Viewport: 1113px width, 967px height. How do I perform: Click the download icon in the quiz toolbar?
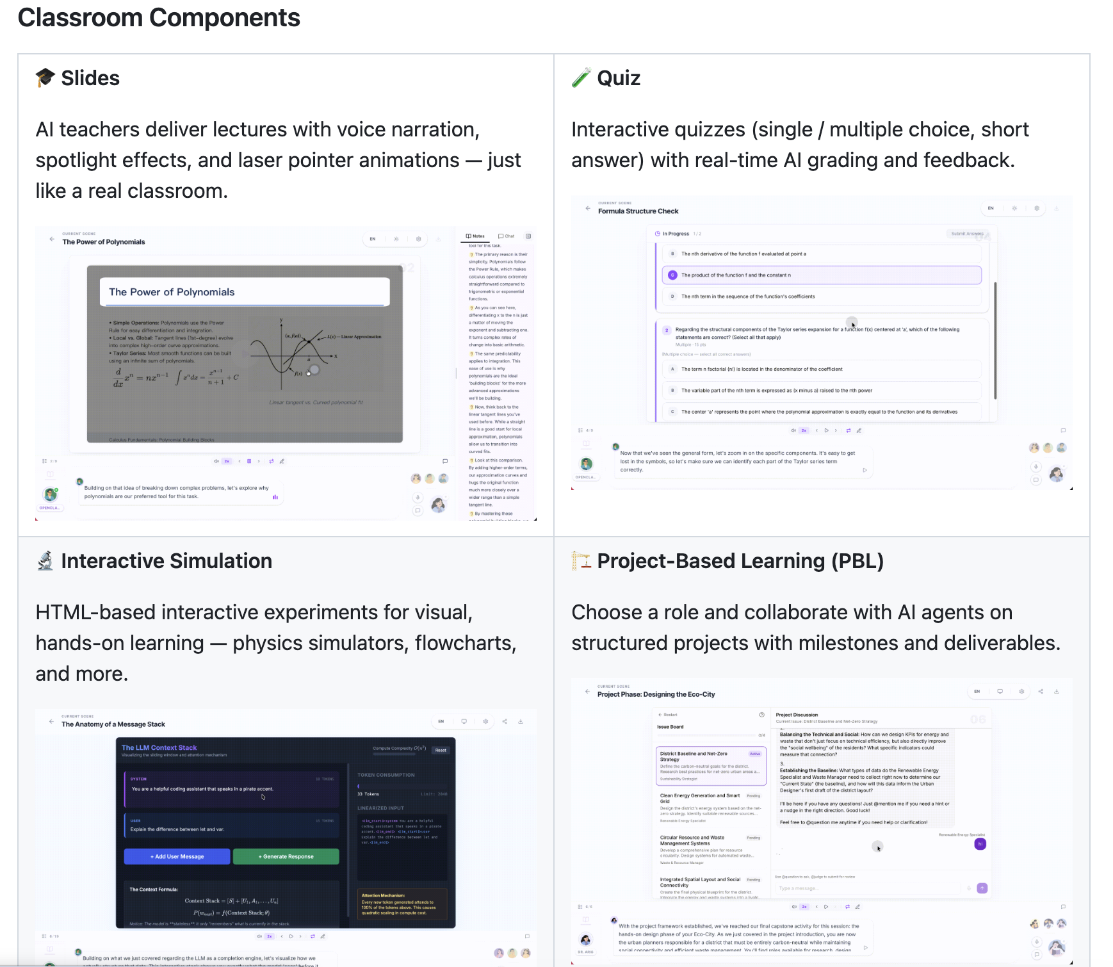[1057, 208]
